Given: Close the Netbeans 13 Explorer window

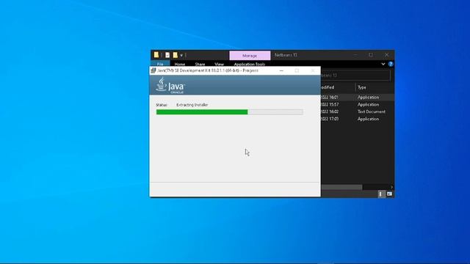Looking at the screenshot, I should (387, 55).
